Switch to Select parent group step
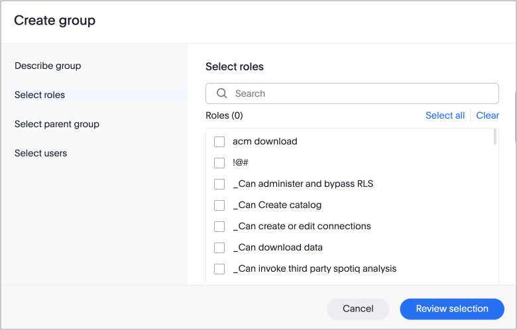The image size is (517, 330). click(x=57, y=125)
